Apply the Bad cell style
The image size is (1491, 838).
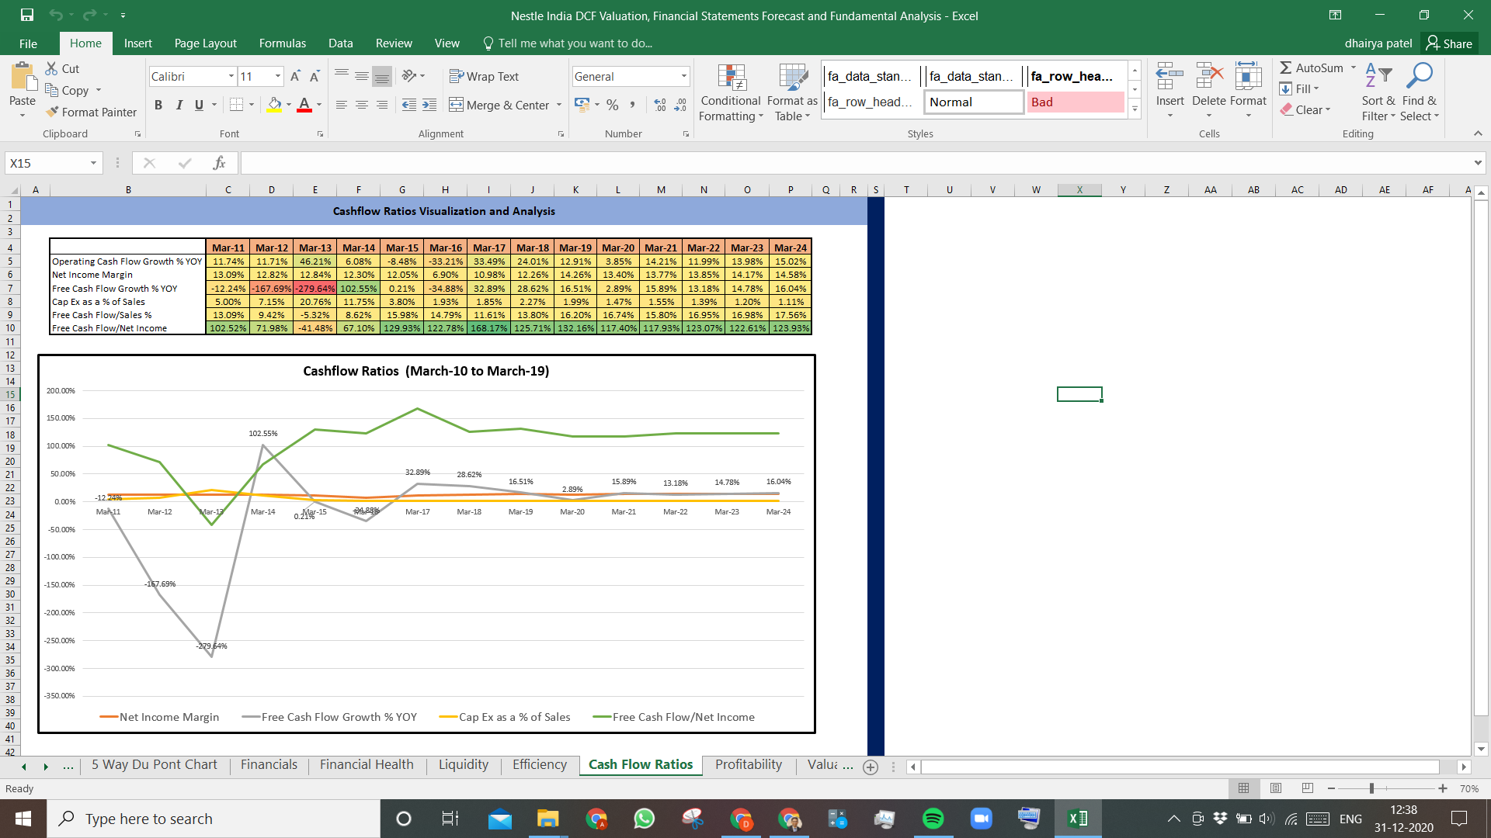pos(1076,102)
